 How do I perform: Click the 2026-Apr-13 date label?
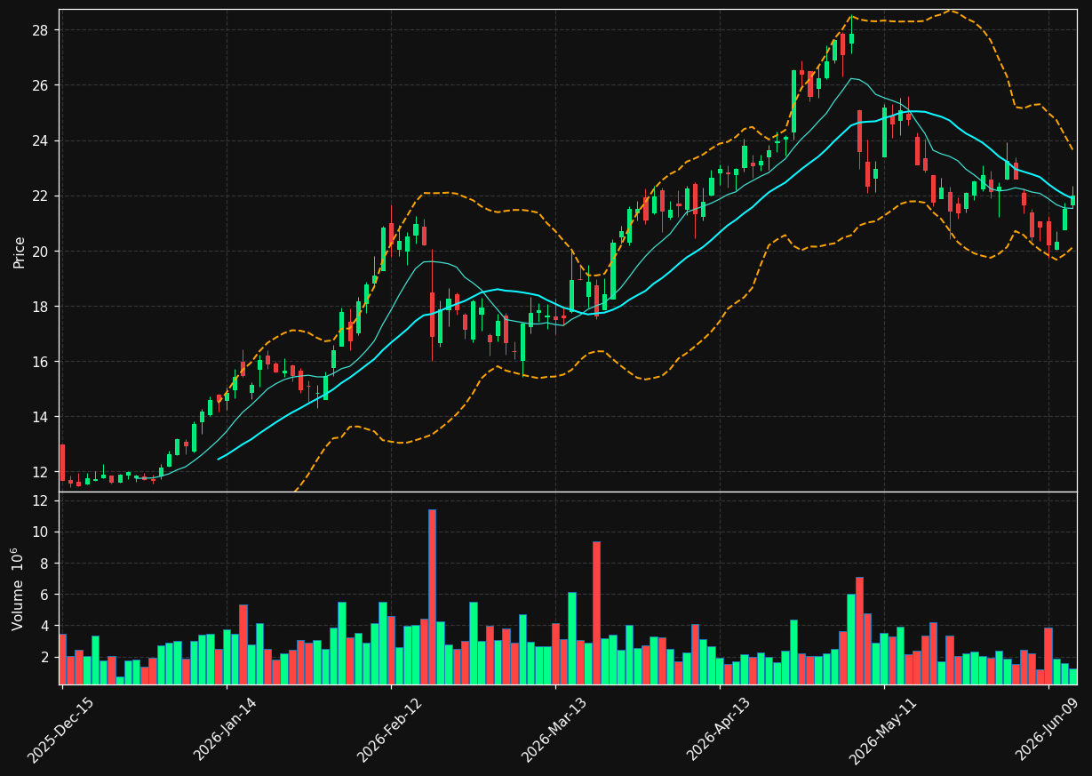pyautogui.click(x=720, y=730)
